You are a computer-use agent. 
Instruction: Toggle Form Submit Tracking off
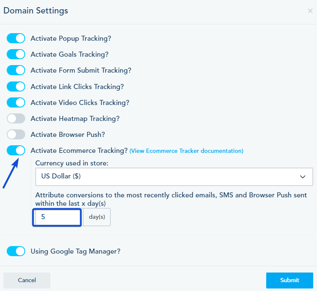click(x=16, y=71)
